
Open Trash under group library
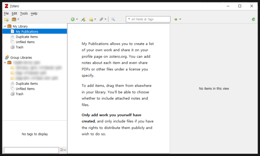click(x=19, y=94)
